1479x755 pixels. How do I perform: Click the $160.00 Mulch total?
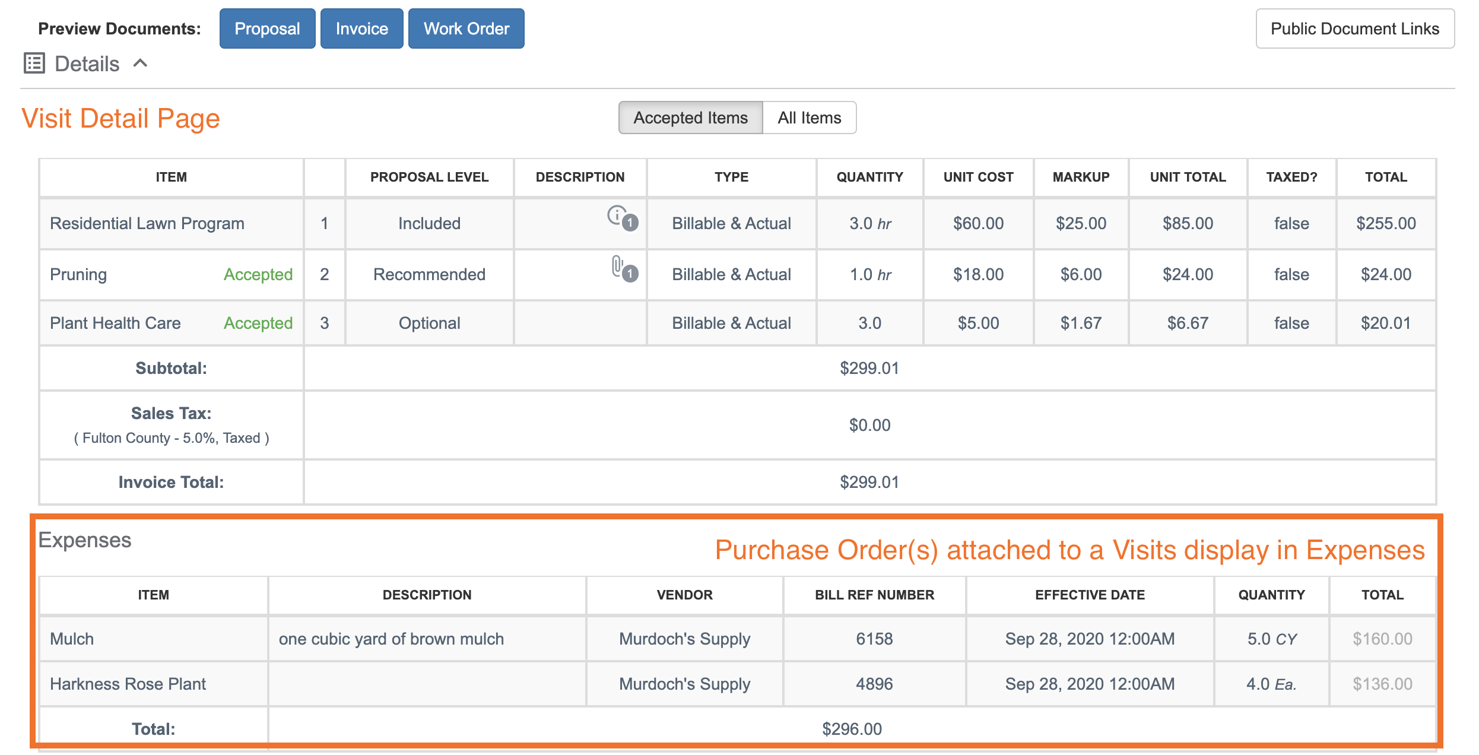pos(1382,639)
